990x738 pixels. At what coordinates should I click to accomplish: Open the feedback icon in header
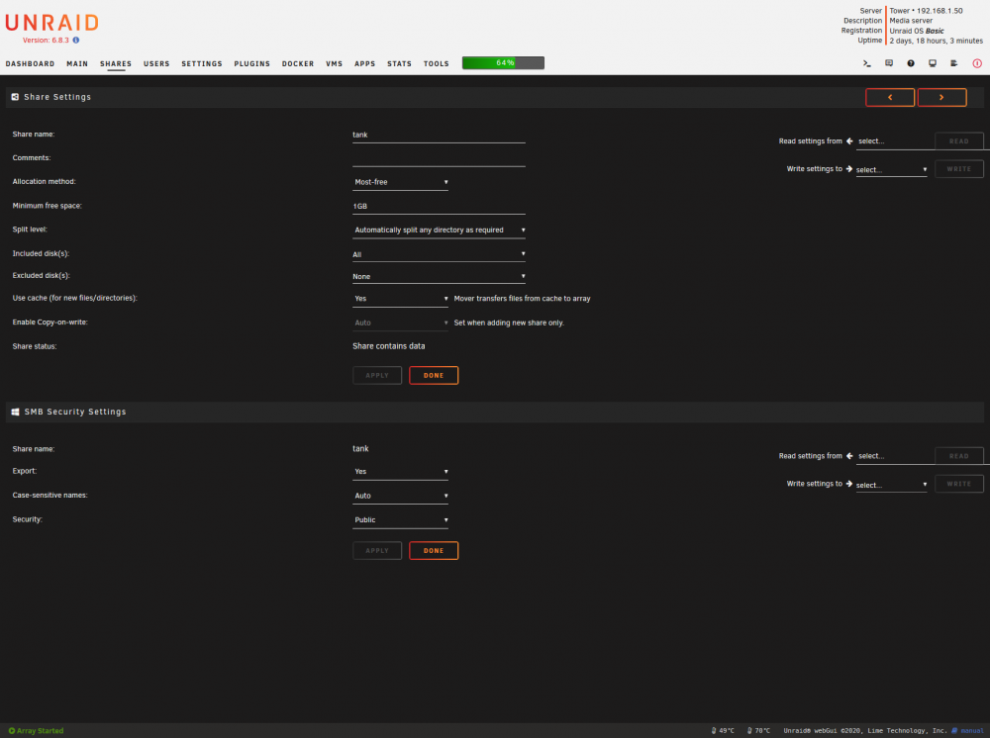pos(889,63)
